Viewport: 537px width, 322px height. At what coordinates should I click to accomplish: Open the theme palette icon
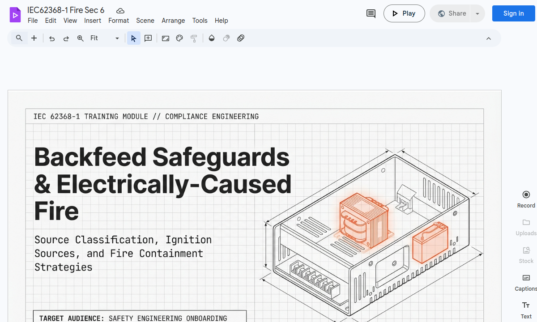[x=179, y=38]
